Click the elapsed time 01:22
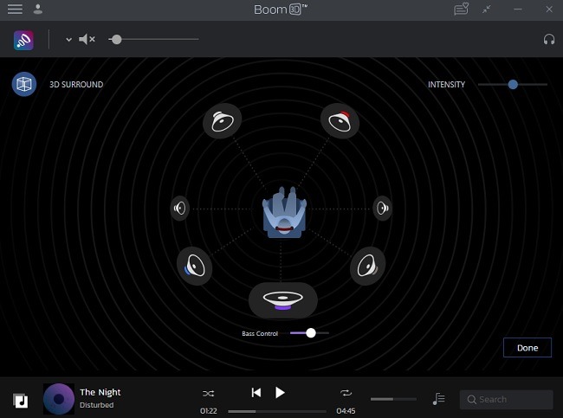Image resolution: width=563 pixels, height=418 pixels. point(209,411)
